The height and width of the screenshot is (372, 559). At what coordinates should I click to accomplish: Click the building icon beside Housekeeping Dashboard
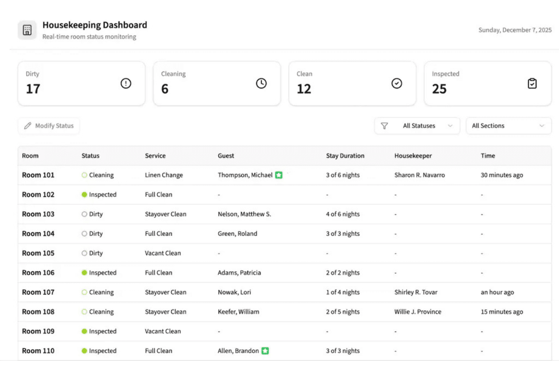pos(27,30)
